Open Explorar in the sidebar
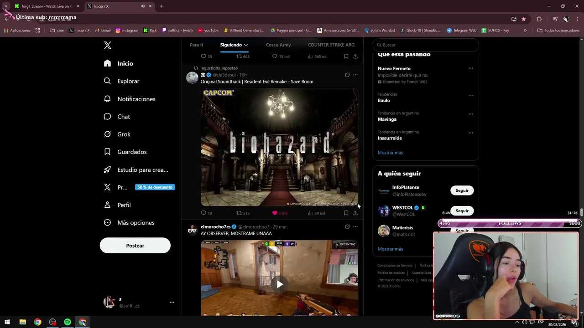The width and height of the screenshot is (584, 328). pos(121,81)
